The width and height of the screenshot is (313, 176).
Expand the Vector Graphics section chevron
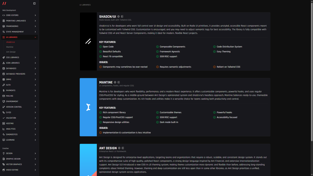click(35, 164)
